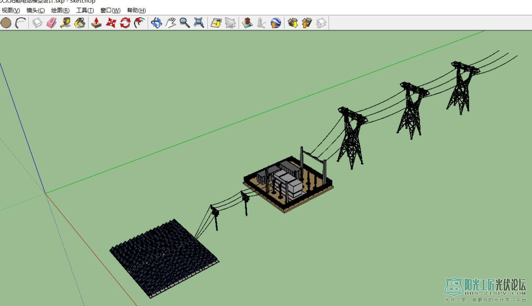Click the Preview in Google Earth icon
Screen dimensions: 532x306
275,23
